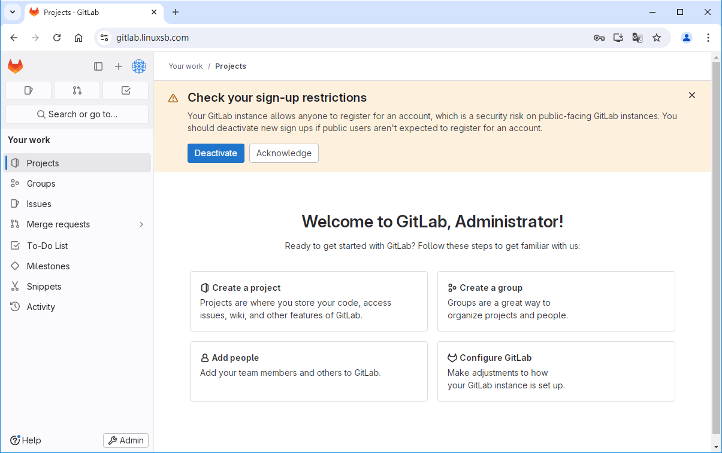722x453 pixels.
Task: Click the browser back arrow
Action: coord(14,38)
